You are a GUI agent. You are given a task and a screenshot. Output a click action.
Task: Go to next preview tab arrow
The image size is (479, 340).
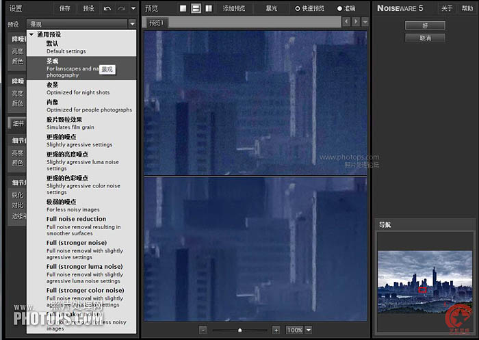click(355, 22)
